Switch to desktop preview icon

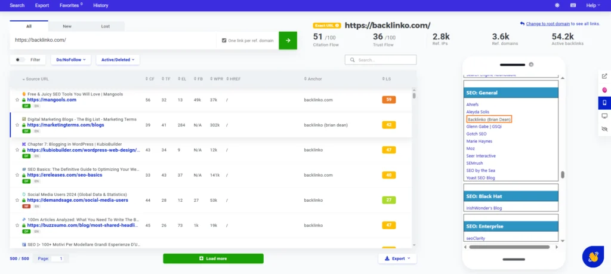tap(604, 116)
